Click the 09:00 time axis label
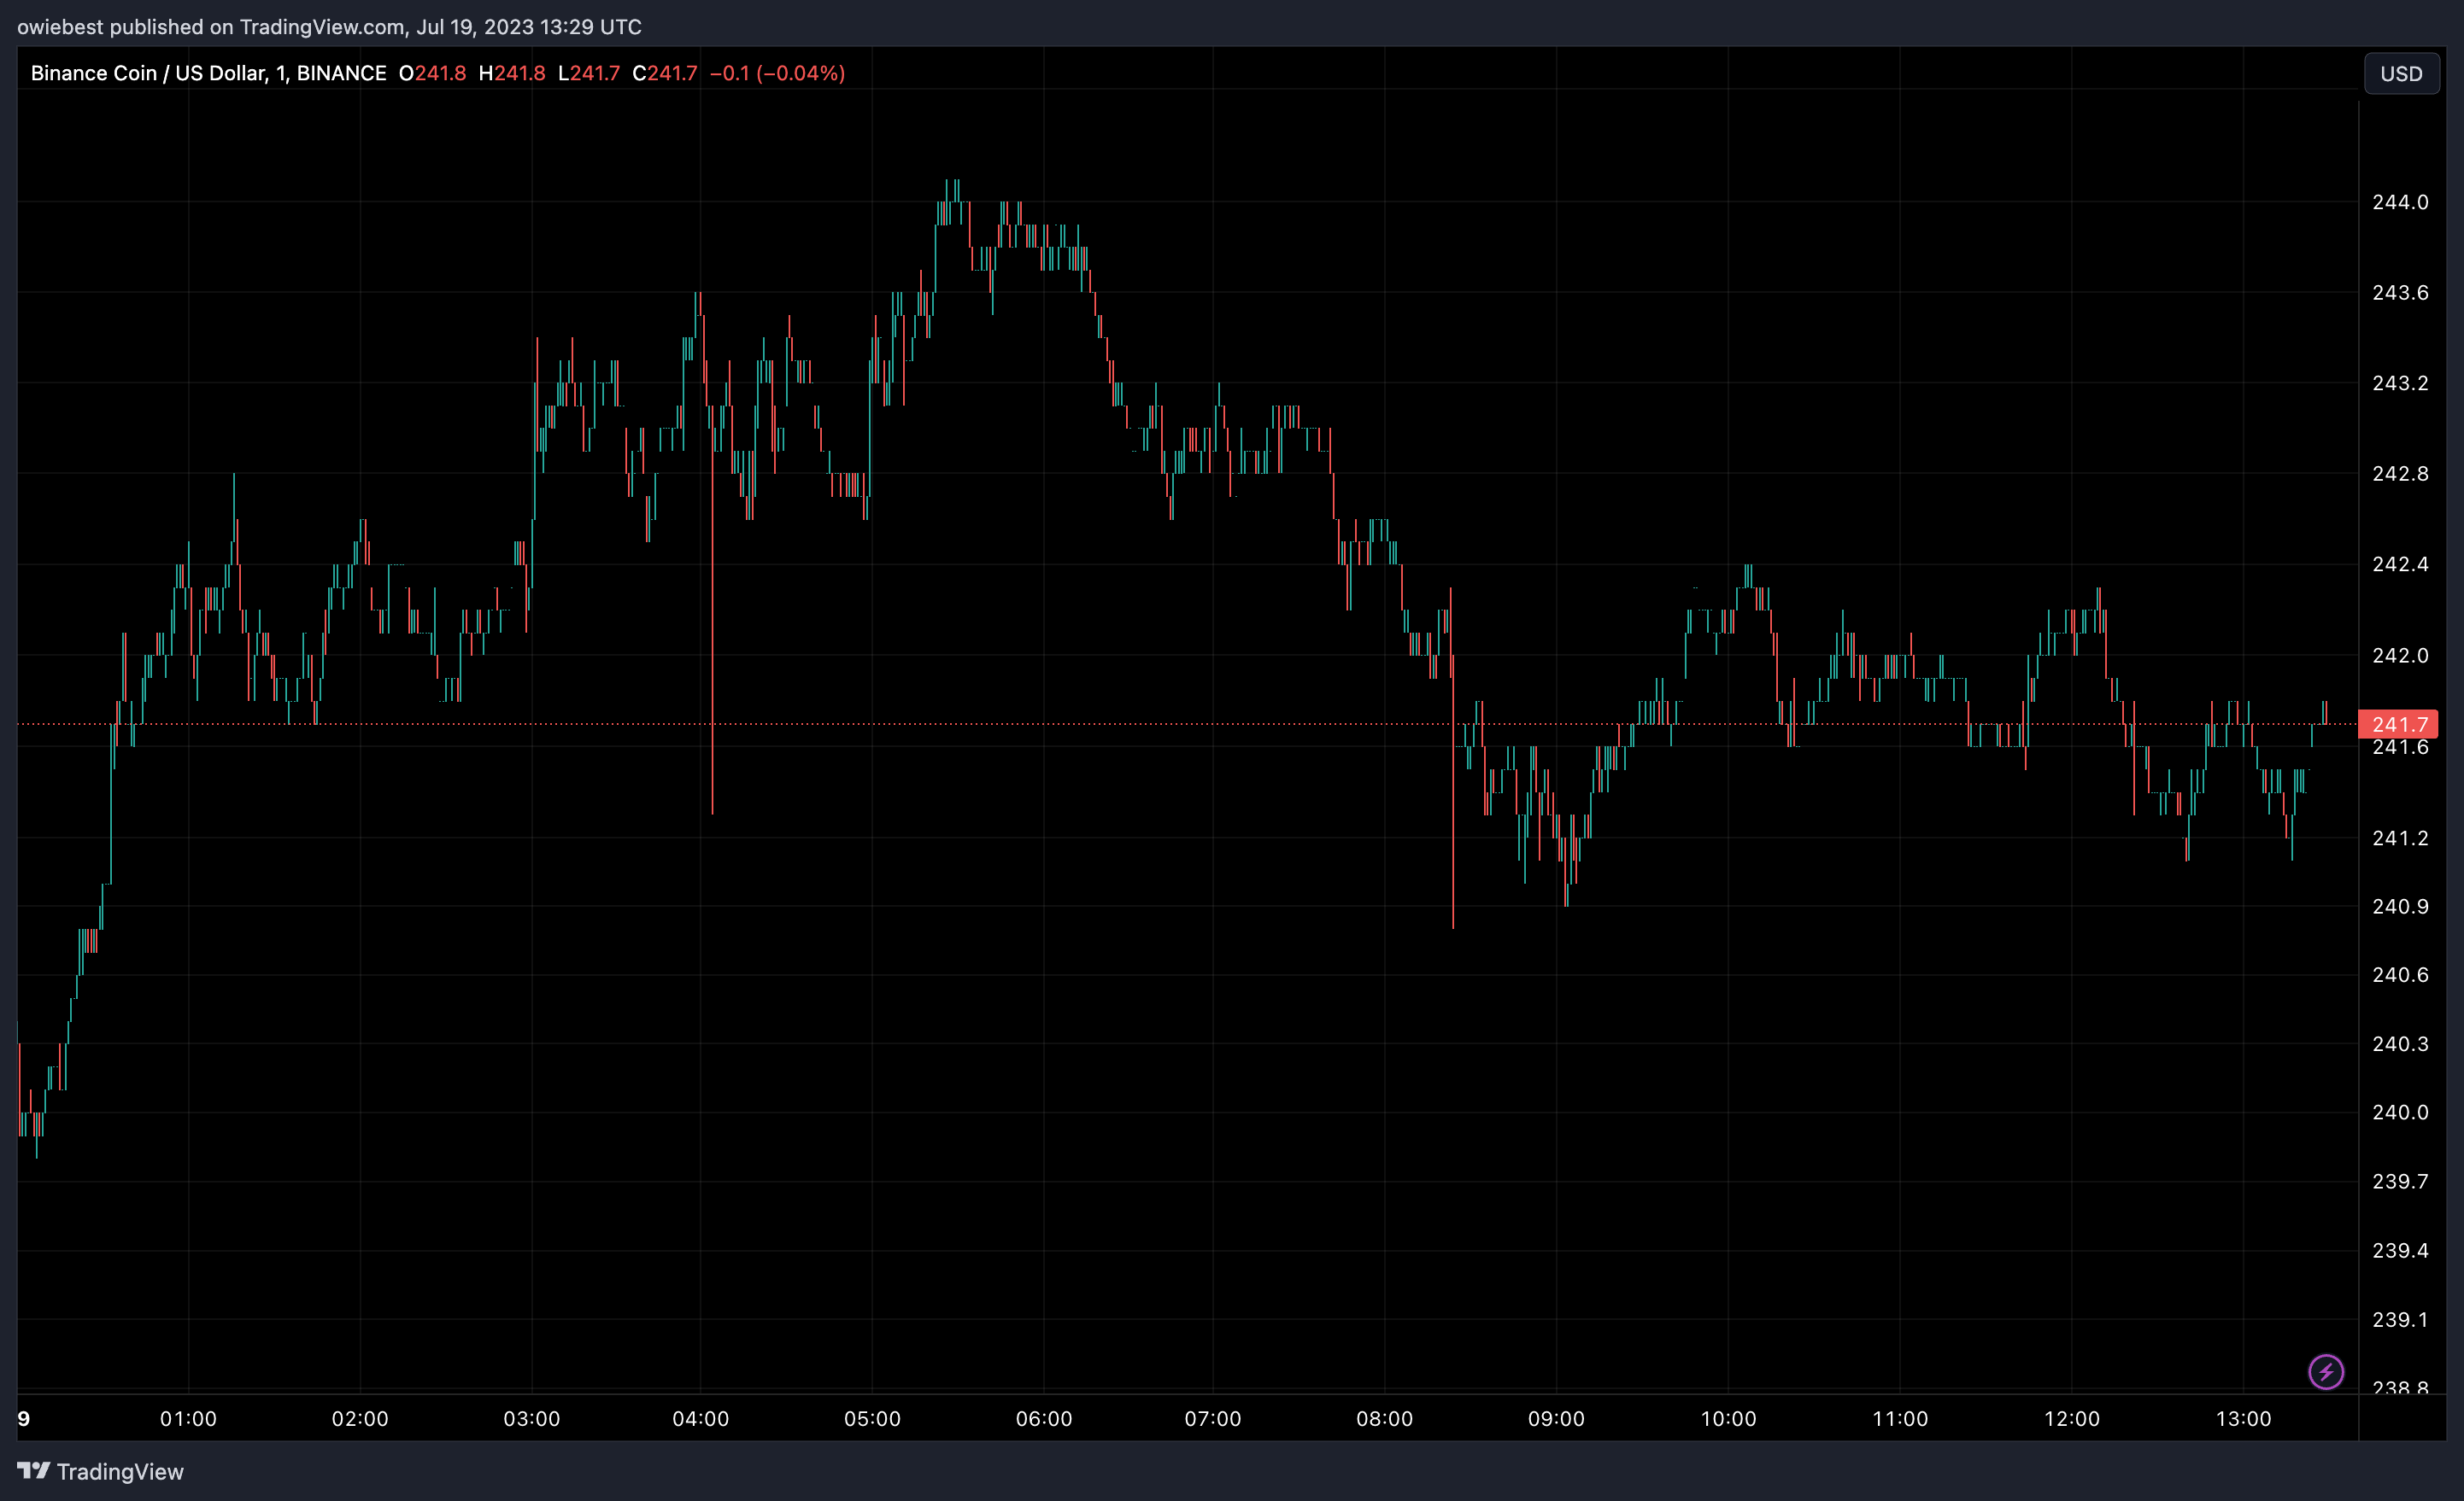 (x=1555, y=1418)
